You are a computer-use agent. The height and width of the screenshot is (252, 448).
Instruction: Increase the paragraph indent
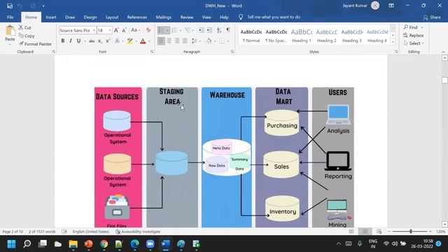tap(209, 30)
